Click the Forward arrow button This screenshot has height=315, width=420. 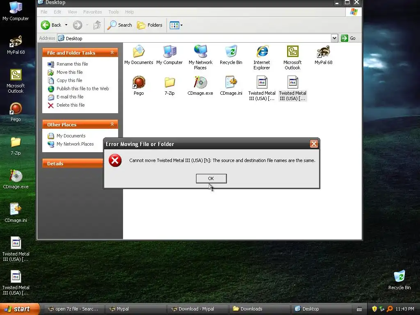(78, 25)
